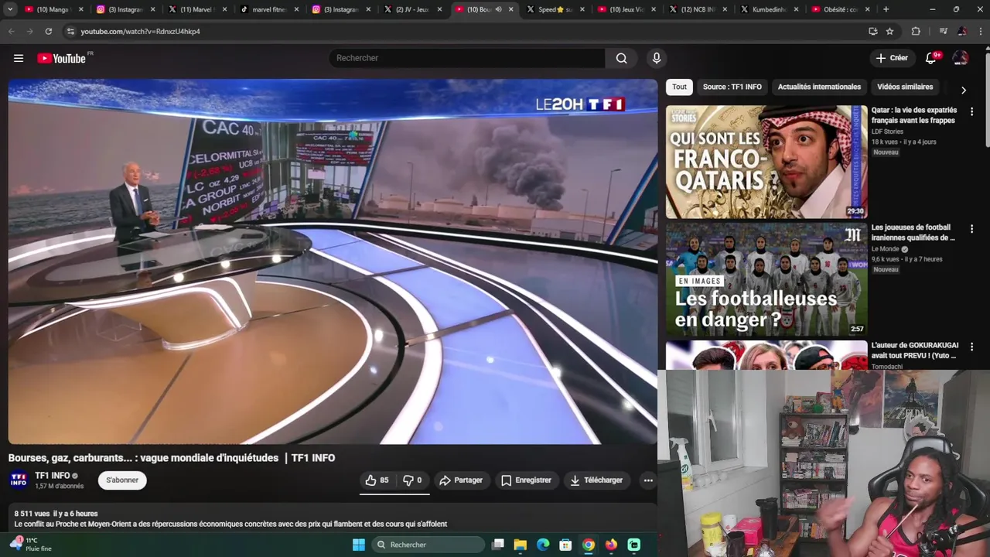View site information icon in address bar
Viewport: 990px width, 557px height.
(x=70, y=31)
